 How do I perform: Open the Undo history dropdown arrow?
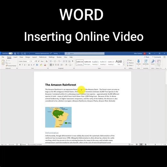click(x=20, y=53)
